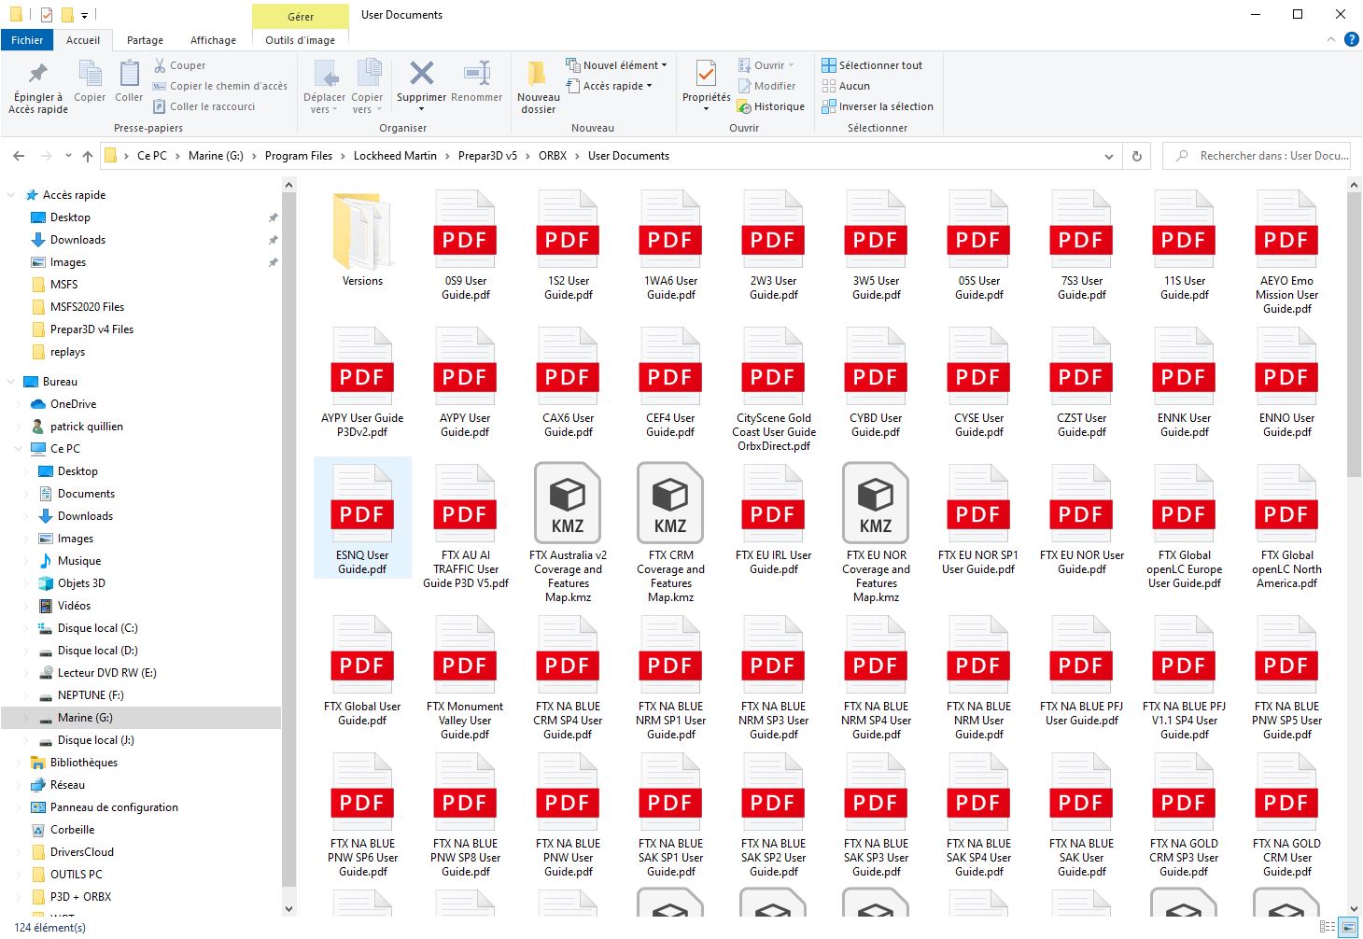Open the Déplacer vers dropdown
The image size is (1363, 939).
(x=324, y=88)
